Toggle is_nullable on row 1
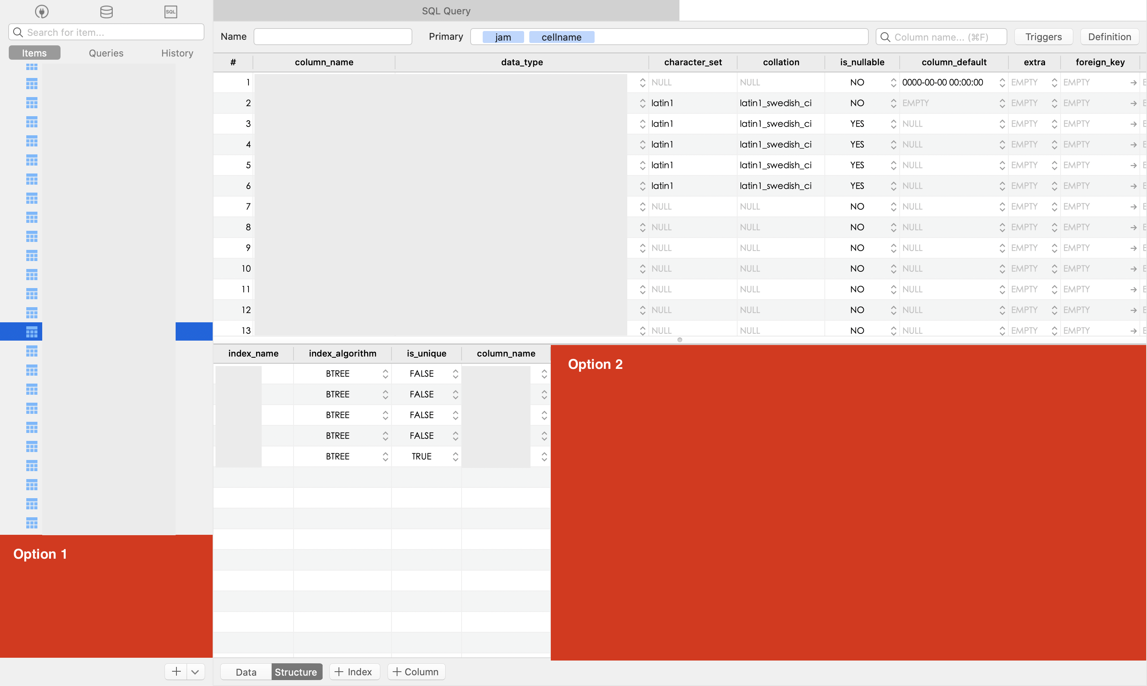This screenshot has width=1147, height=686. click(x=893, y=82)
